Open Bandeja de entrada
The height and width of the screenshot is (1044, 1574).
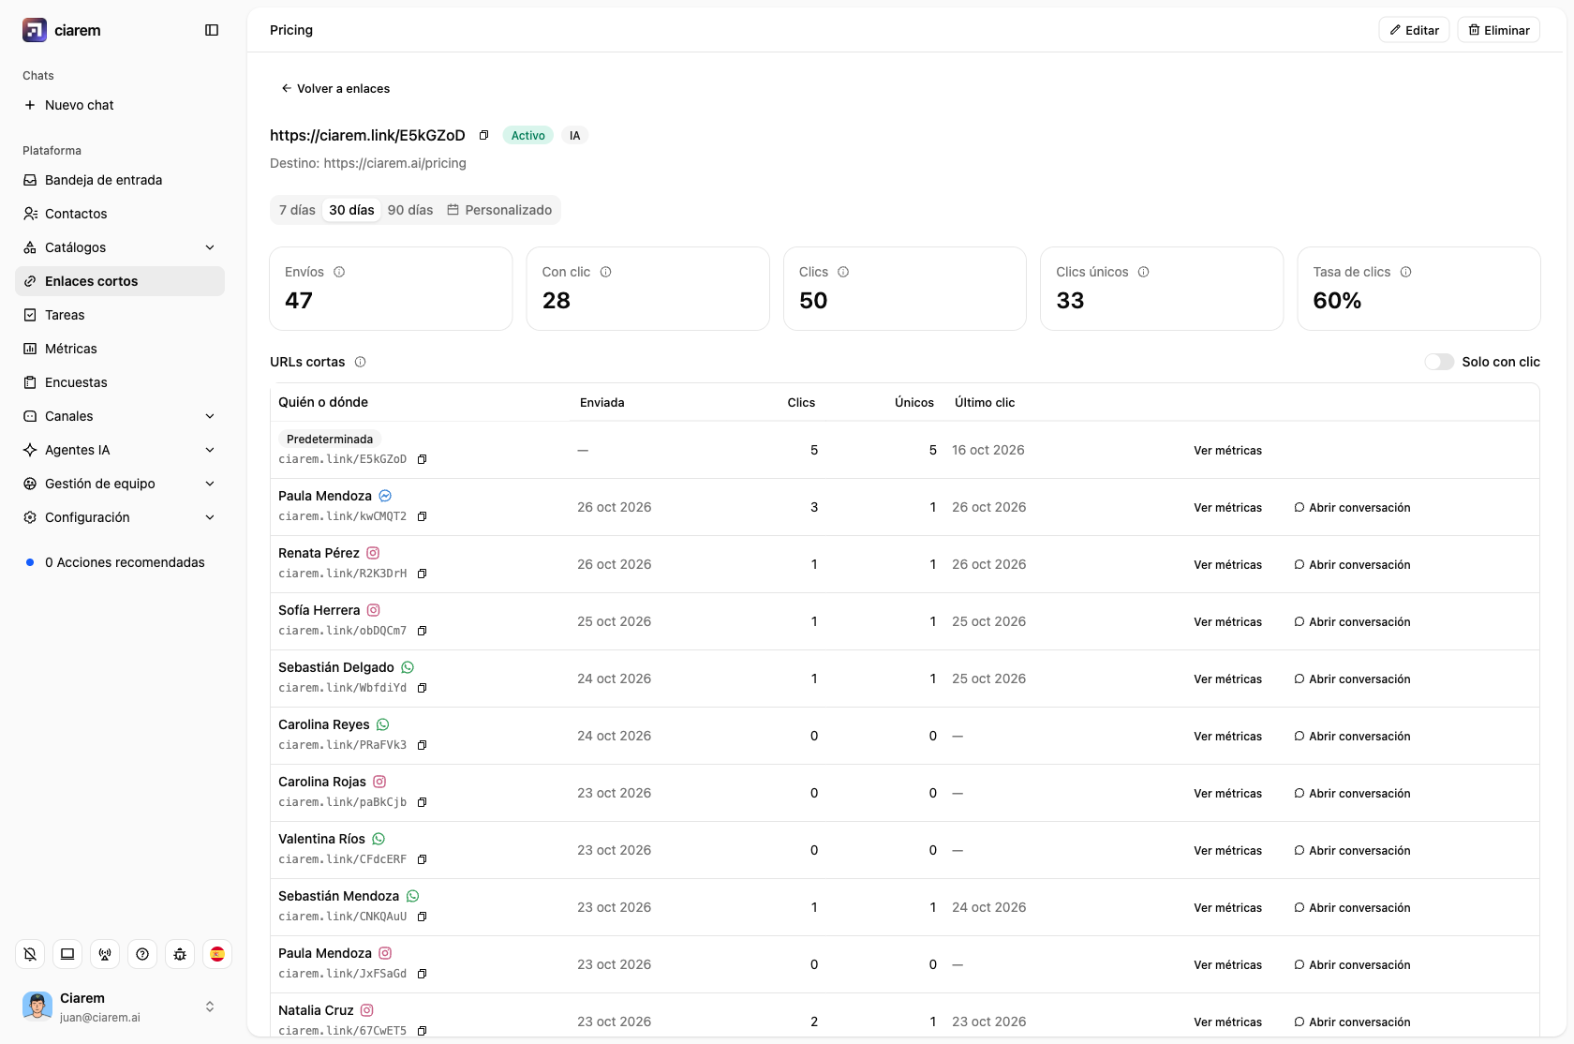tap(120, 180)
